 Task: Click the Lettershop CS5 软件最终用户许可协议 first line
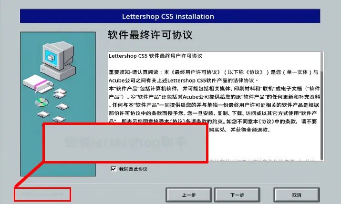(x=155, y=56)
